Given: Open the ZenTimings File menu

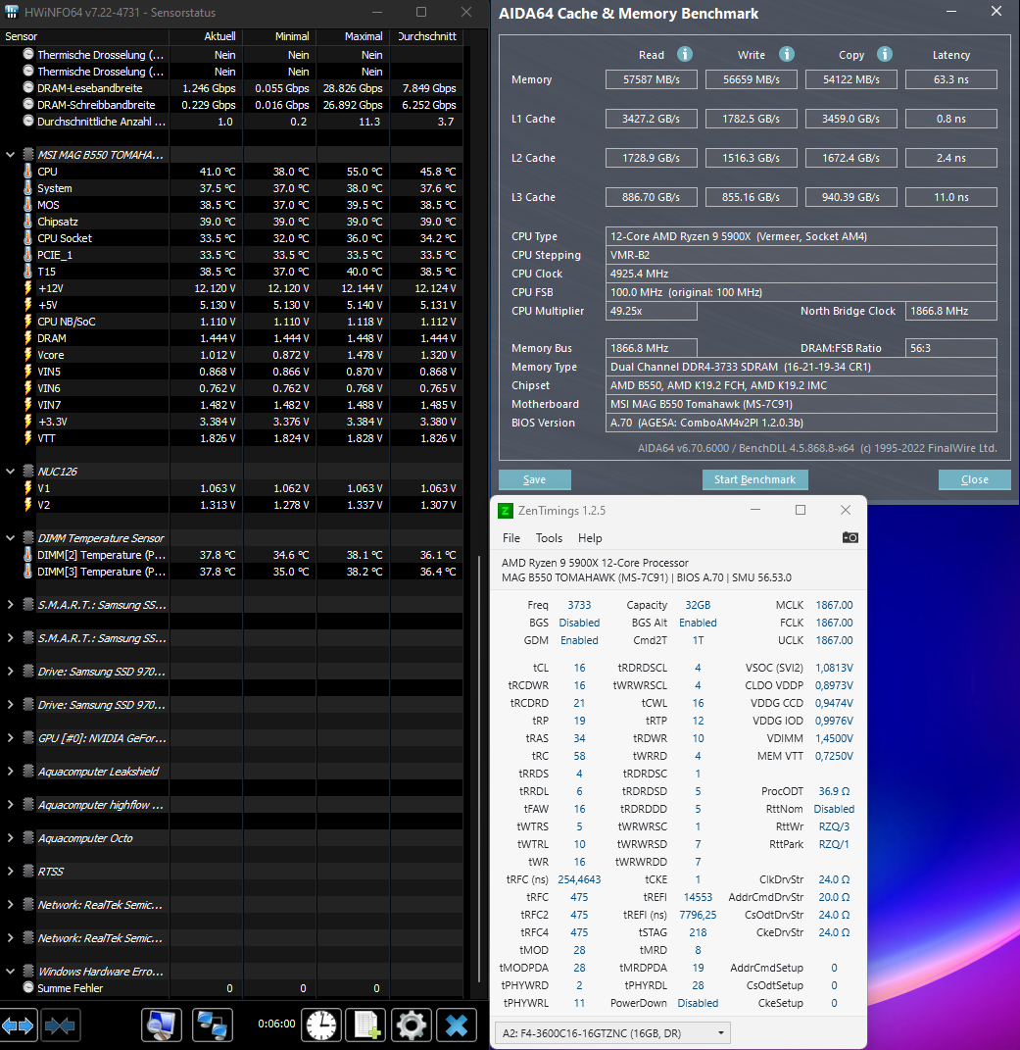Looking at the screenshot, I should 511,538.
